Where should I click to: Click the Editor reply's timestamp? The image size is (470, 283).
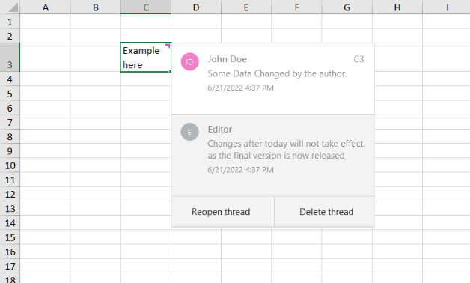240,170
